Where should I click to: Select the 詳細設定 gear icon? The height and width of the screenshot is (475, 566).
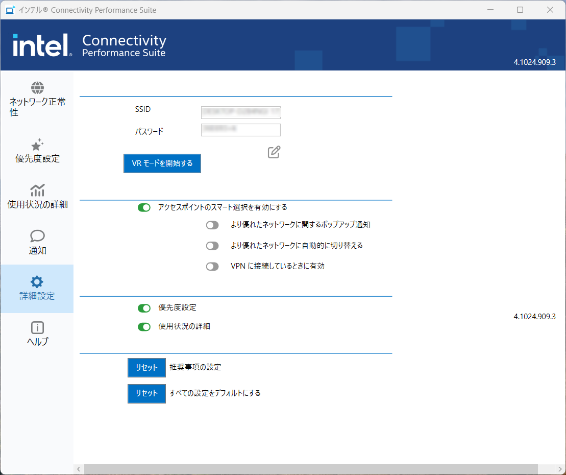(37, 281)
